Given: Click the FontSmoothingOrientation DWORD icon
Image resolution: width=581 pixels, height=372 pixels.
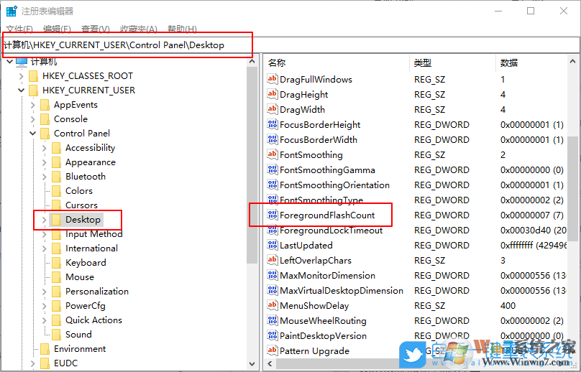Looking at the screenshot, I should (273, 185).
